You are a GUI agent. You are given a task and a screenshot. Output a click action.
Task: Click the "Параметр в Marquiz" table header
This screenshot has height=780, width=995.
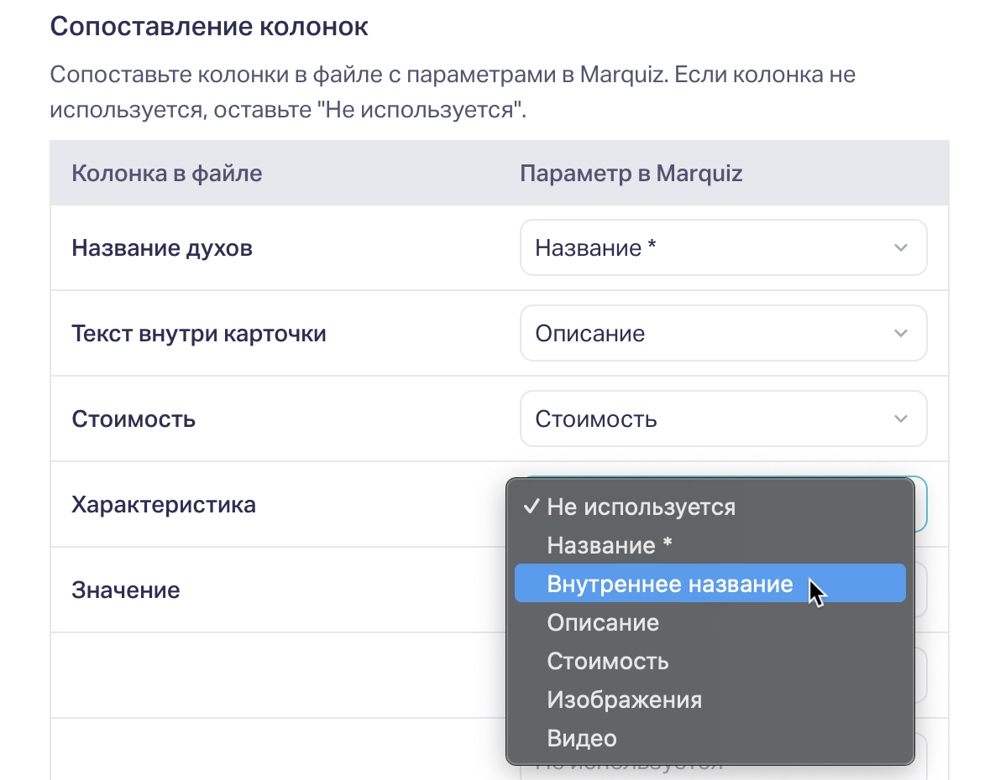(x=631, y=174)
